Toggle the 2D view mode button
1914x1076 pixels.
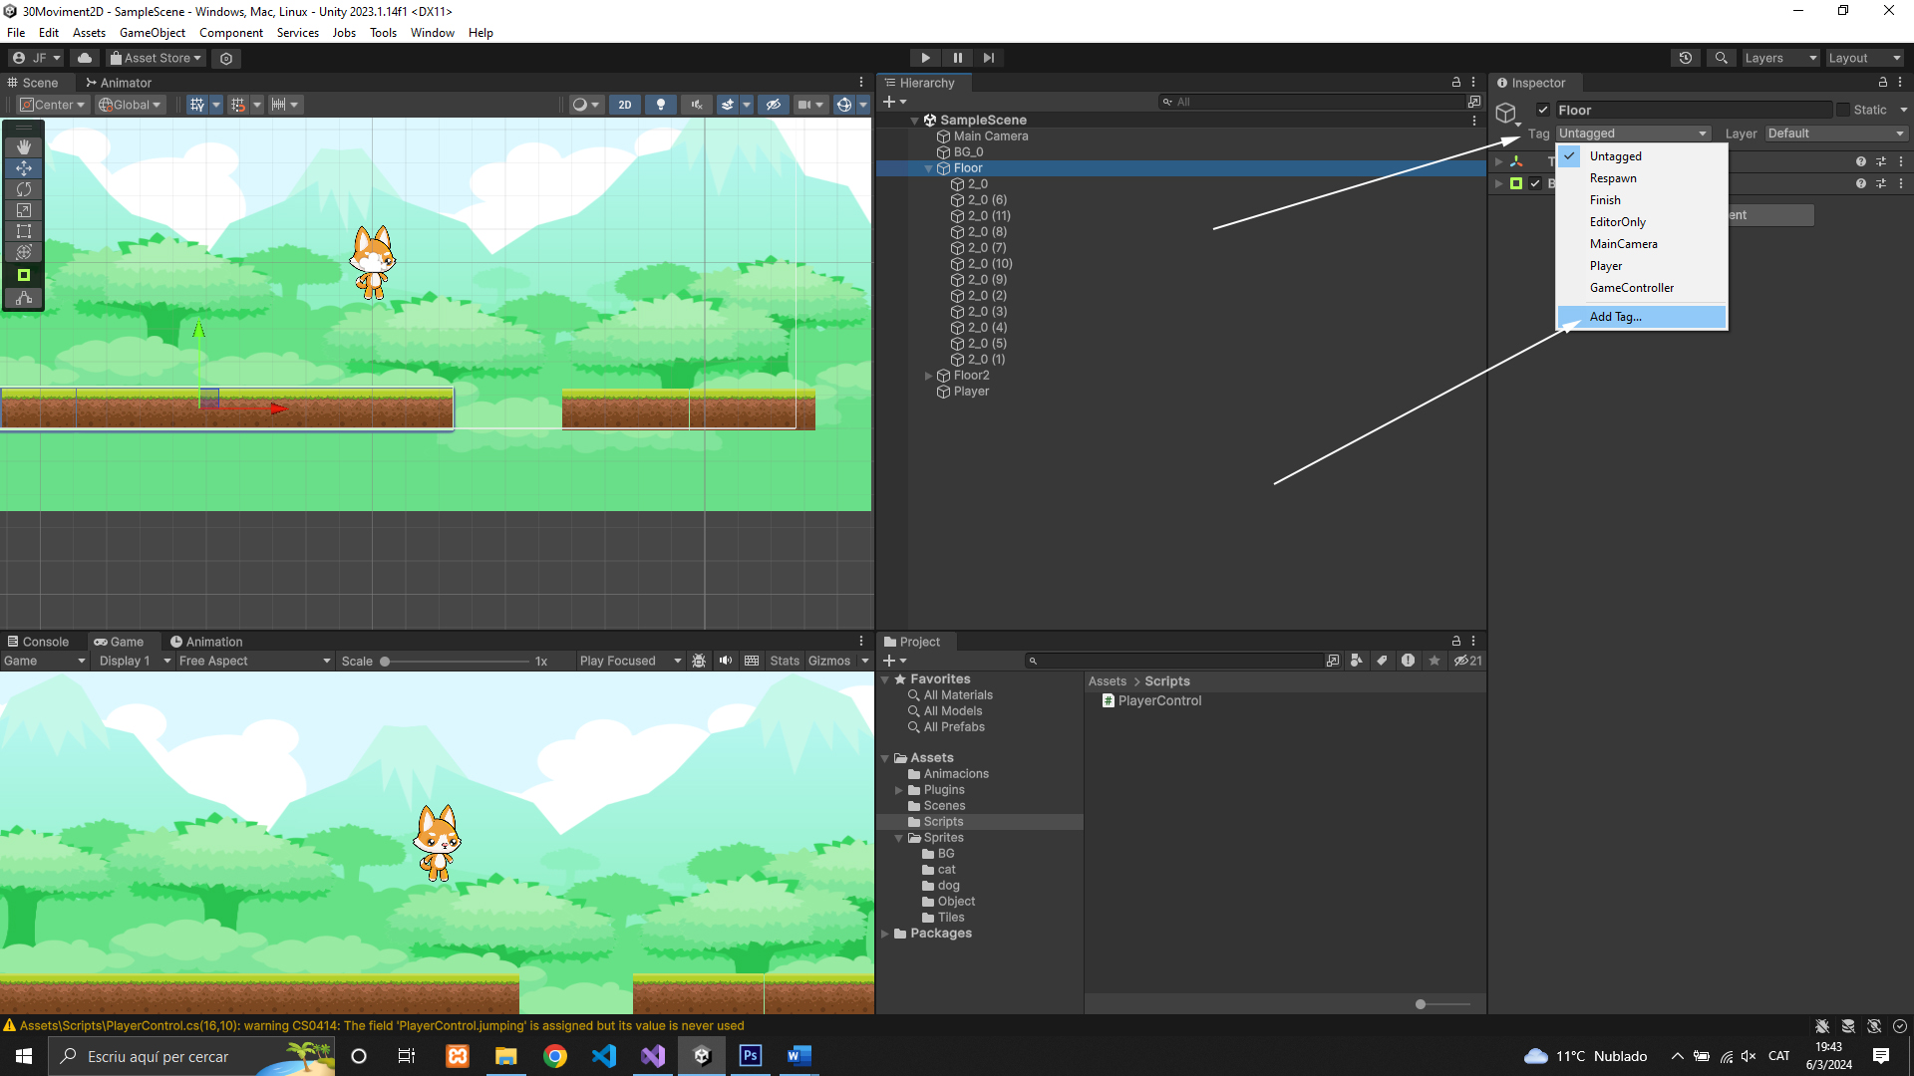pos(625,105)
